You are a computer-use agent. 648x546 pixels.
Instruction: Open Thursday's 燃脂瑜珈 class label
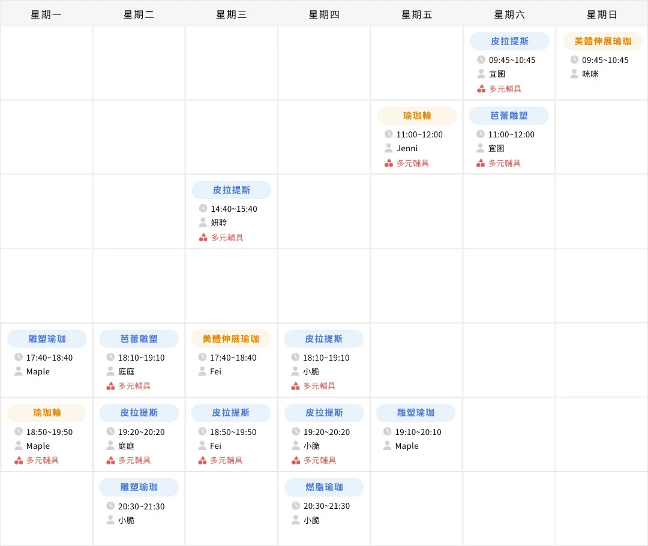click(324, 487)
